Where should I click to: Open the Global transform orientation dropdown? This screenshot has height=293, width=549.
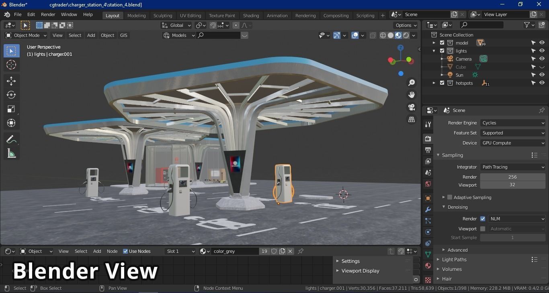[x=176, y=25]
